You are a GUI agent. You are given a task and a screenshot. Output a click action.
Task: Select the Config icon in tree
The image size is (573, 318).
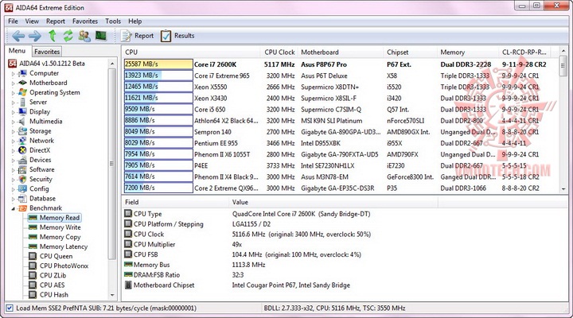pos(22,188)
